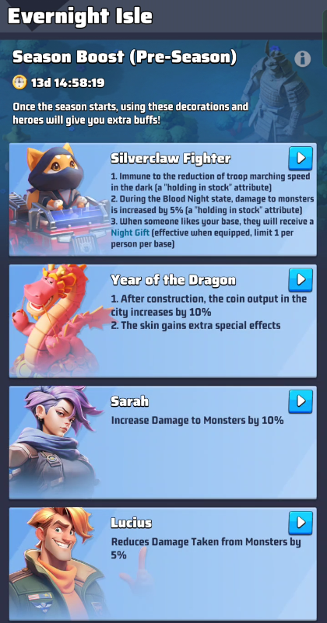The width and height of the screenshot is (327, 623).
Task: Select the Lucius card name label
Action: click(x=132, y=523)
